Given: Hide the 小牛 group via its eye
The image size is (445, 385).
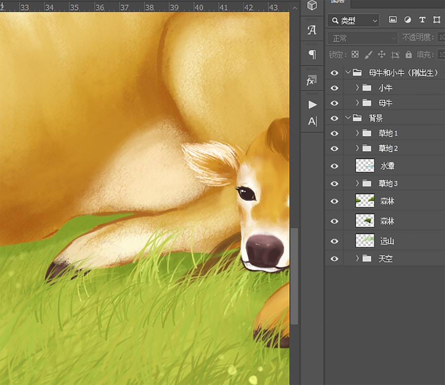Looking at the screenshot, I should point(334,88).
